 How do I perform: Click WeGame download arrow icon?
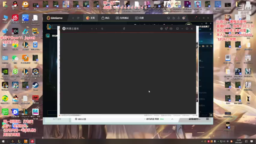179,18
